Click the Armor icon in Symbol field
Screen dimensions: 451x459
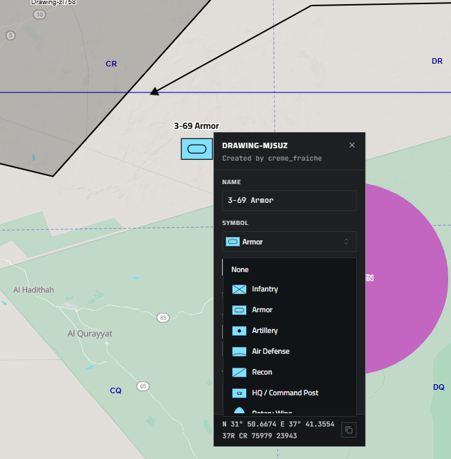232,242
